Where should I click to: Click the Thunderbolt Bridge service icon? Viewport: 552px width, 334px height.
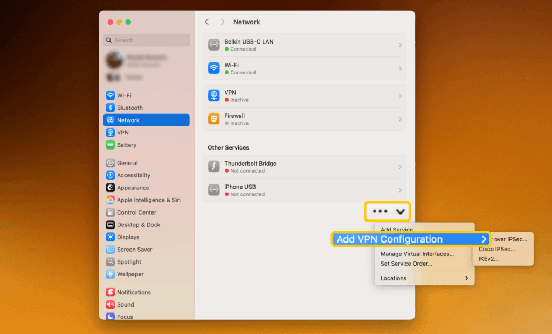pos(214,167)
